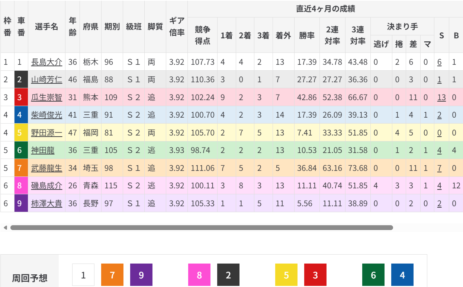Screen dimensions: 463x287
Task: Click the green 6 badge in 周回予想
Action: coord(373,275)
